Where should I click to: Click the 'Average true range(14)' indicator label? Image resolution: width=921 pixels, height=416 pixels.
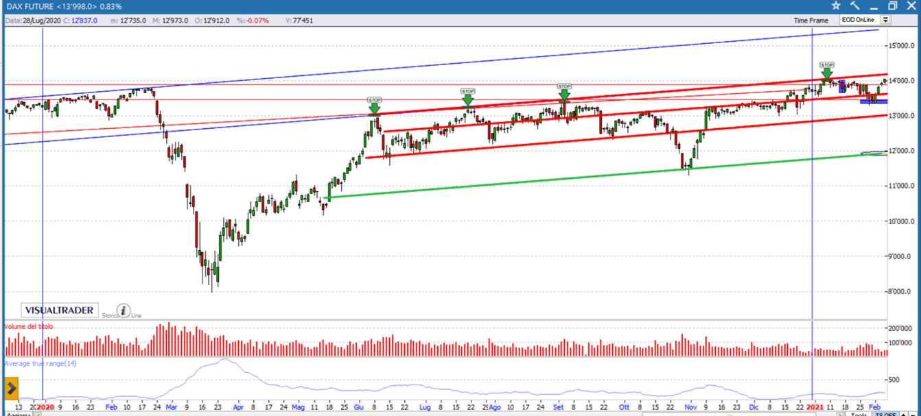click(x=41, y=363)
